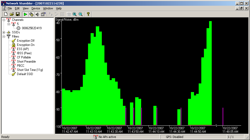Toggle audio using the speaker icon
Image resolution: width=250 pixels, height=140 pixels.
point(37,14)
